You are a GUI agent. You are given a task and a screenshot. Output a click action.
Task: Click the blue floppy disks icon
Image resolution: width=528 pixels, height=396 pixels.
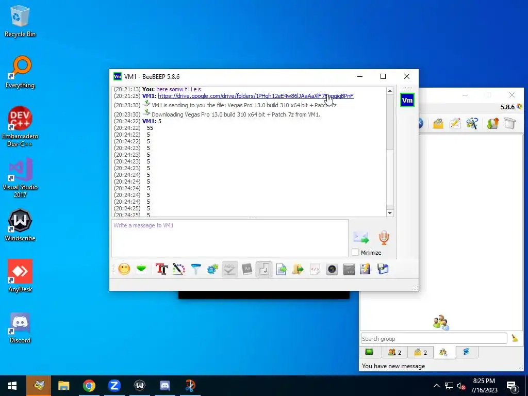click(383, 269)
